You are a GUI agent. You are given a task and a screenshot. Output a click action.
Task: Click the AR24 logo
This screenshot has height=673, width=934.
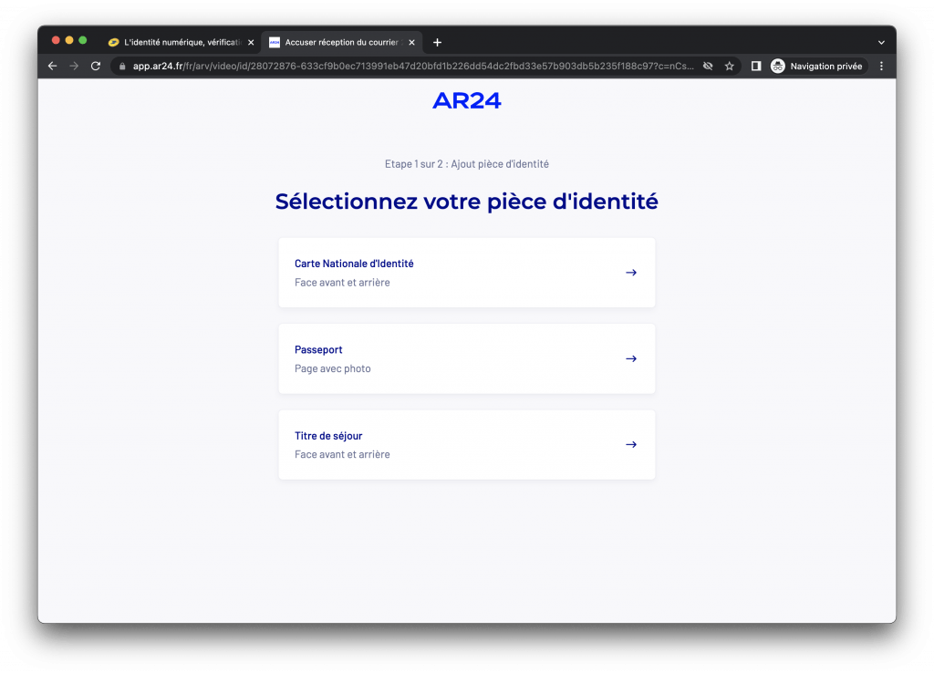pos(466,100)
